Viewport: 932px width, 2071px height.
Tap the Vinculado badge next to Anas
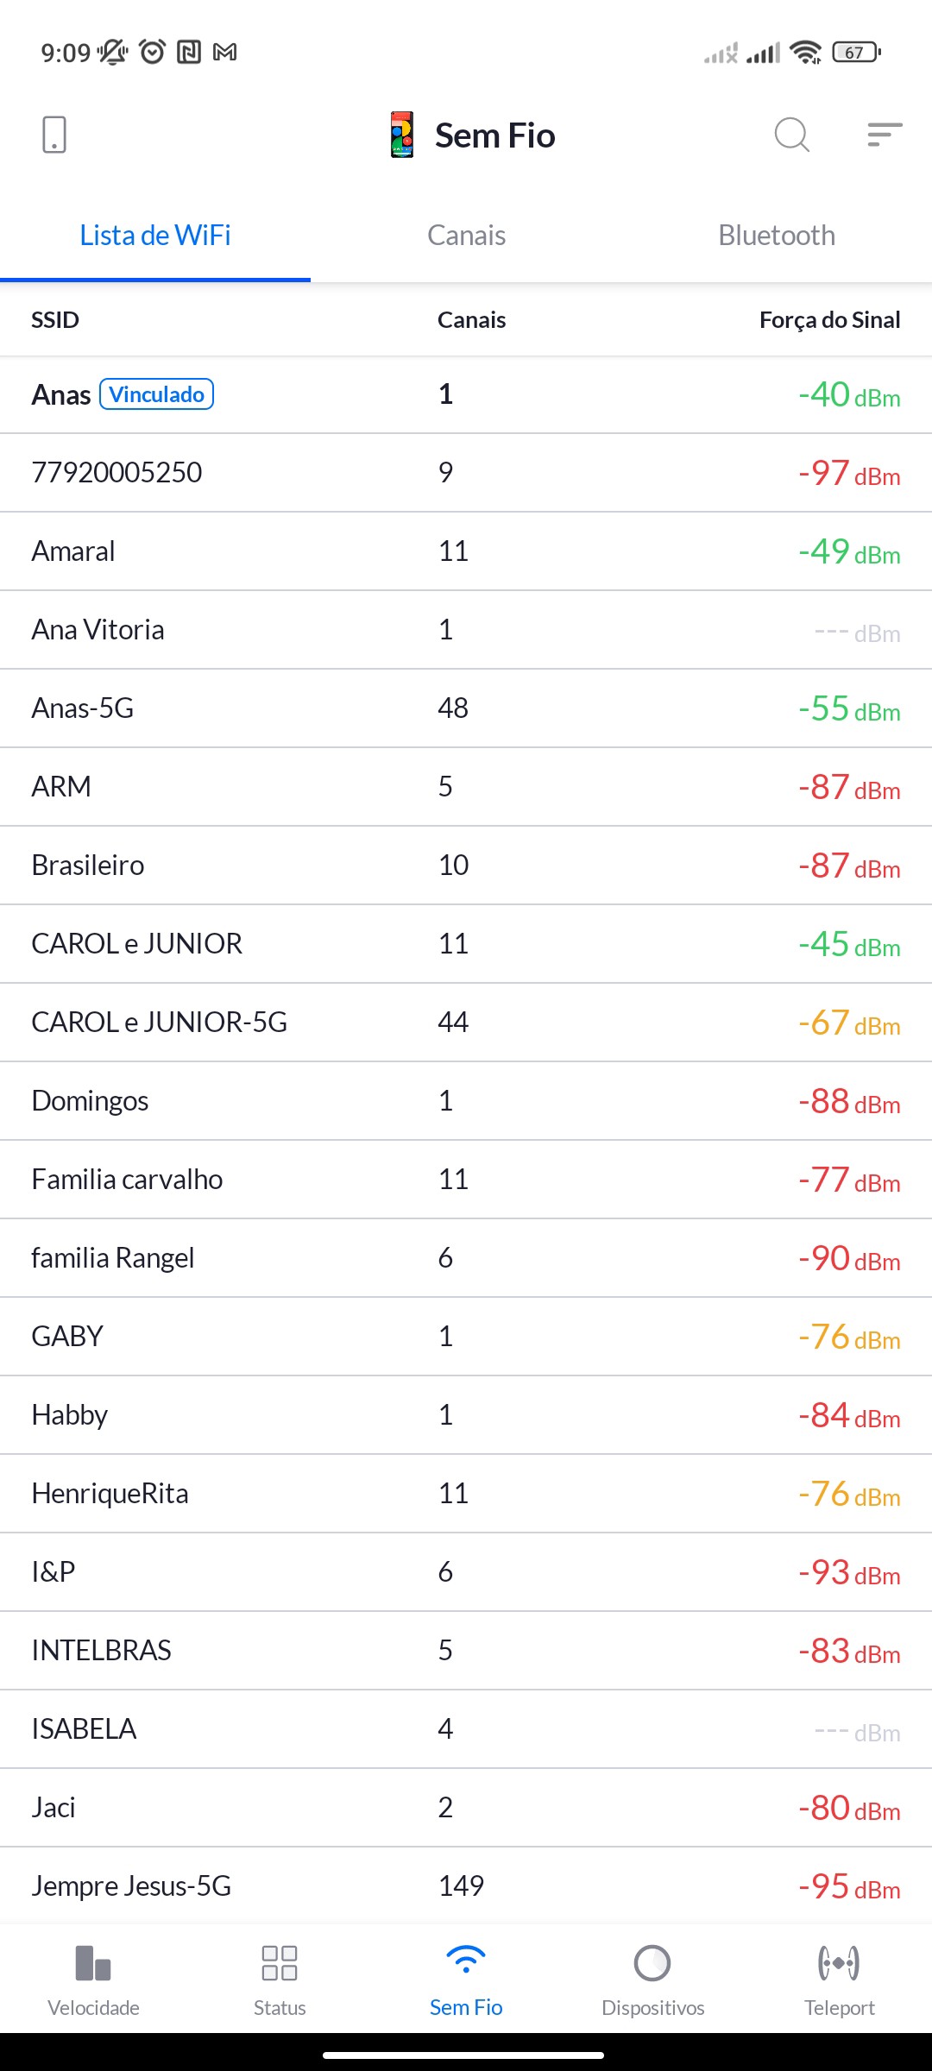pyautogui.click(x=157, y=394)
